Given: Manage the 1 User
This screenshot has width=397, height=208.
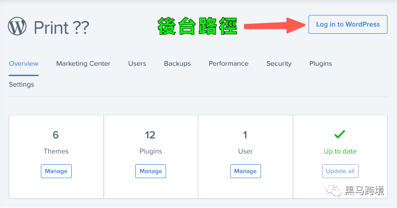Looking at the screenshot, I should click(x=245, y=171).
